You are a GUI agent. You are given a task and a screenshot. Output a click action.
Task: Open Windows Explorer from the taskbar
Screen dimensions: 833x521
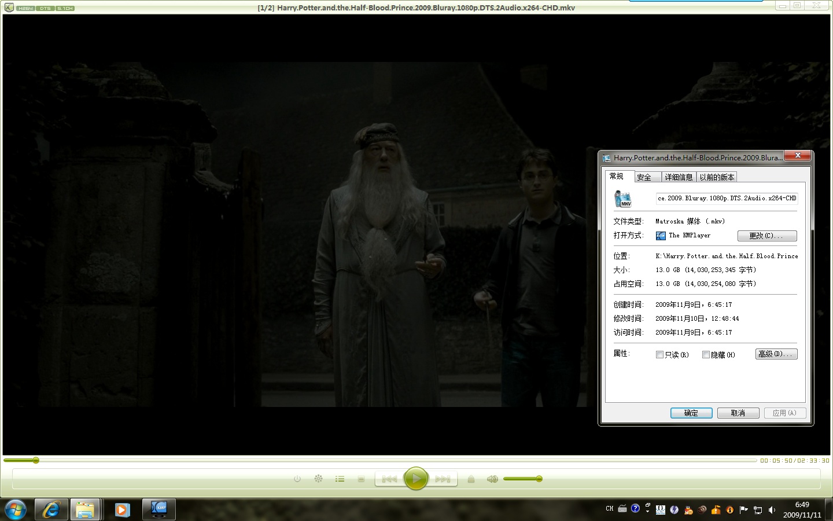point(85,509)
